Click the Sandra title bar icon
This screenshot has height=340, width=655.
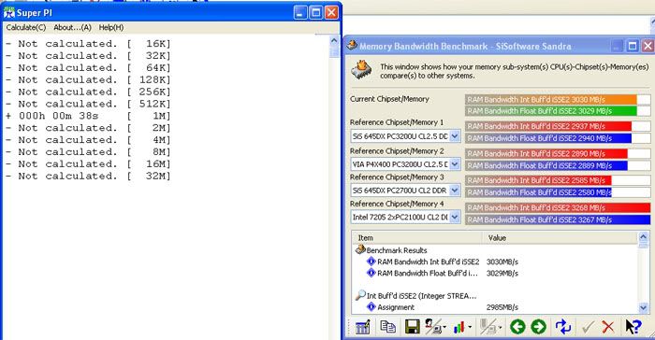[x=352, y=45]
